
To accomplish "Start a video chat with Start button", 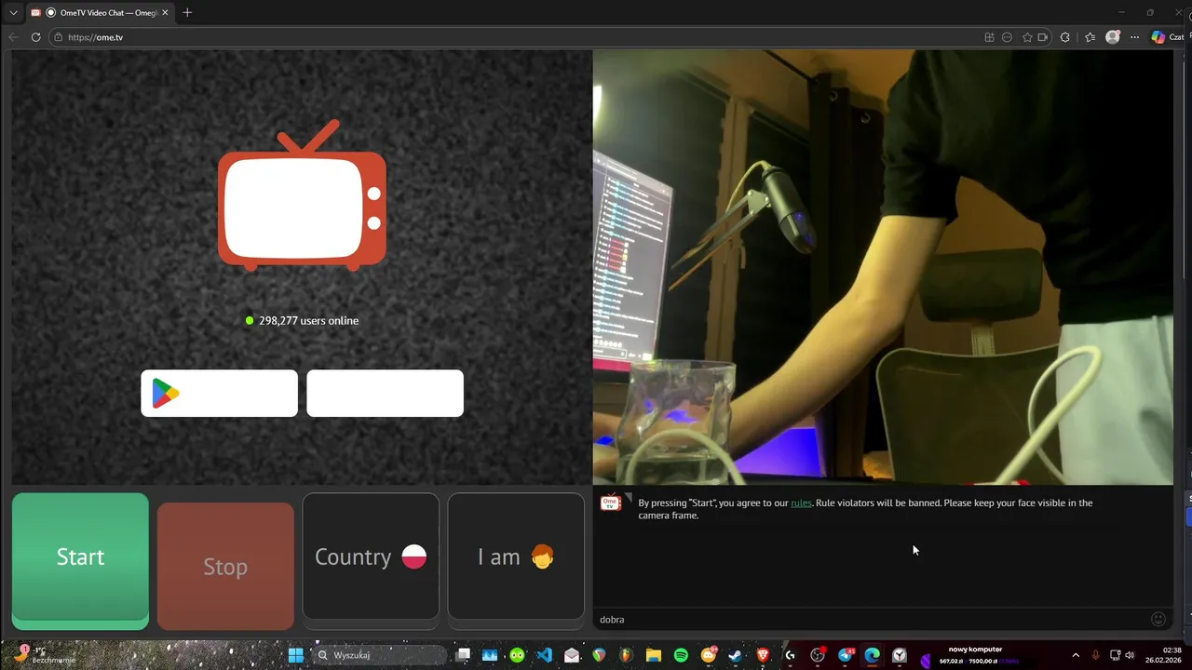I will [x=80, y=561].
